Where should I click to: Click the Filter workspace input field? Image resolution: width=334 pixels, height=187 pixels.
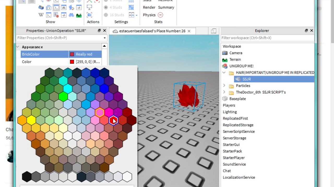pos(267,38)
